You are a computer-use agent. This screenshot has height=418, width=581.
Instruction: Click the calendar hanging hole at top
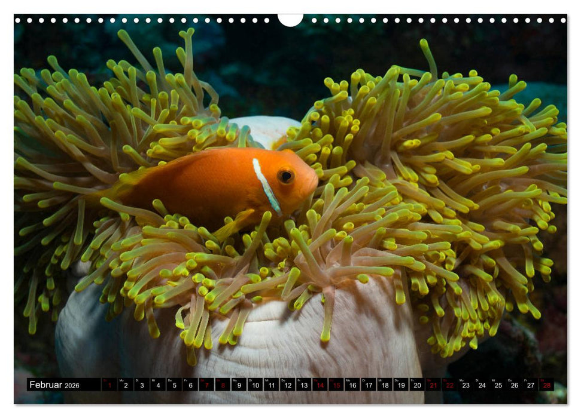pyautogui.click(x=290, y=20)
